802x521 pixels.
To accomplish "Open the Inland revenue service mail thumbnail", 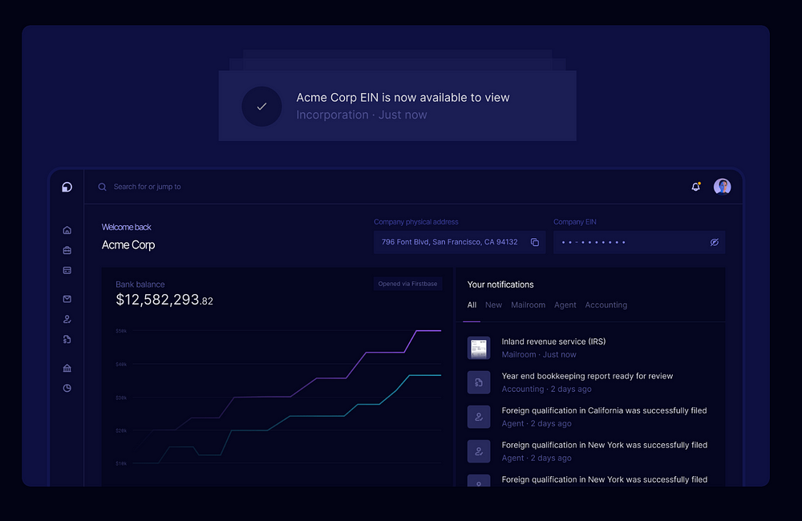I will click(x=479, y=348).
